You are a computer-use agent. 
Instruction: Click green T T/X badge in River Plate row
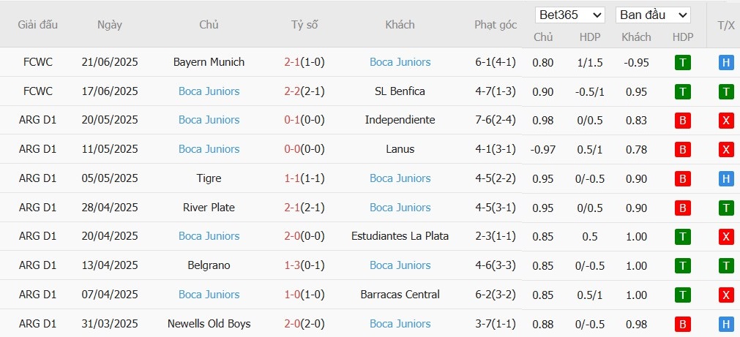726,208
